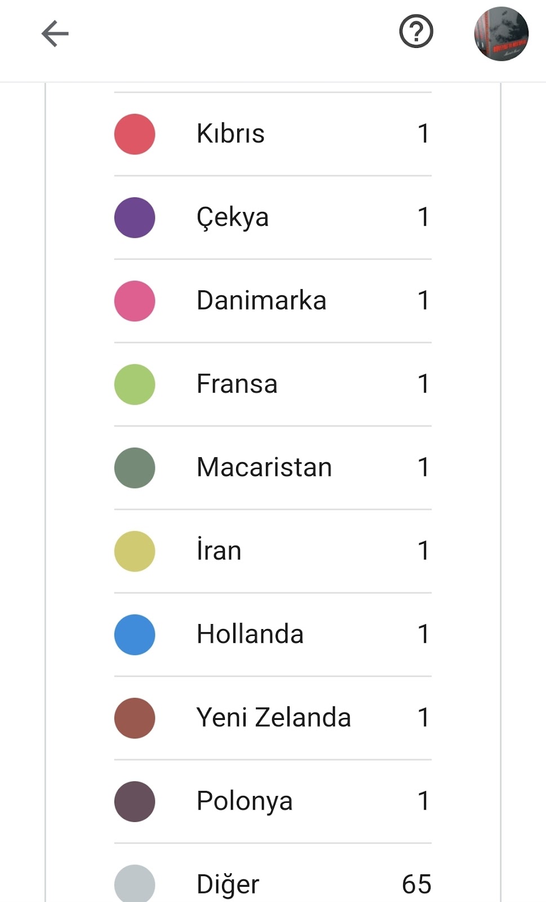This screenshot has height=902, width=546.
Task: Tap the yellow İran color dot
Action: pos(135,551)
